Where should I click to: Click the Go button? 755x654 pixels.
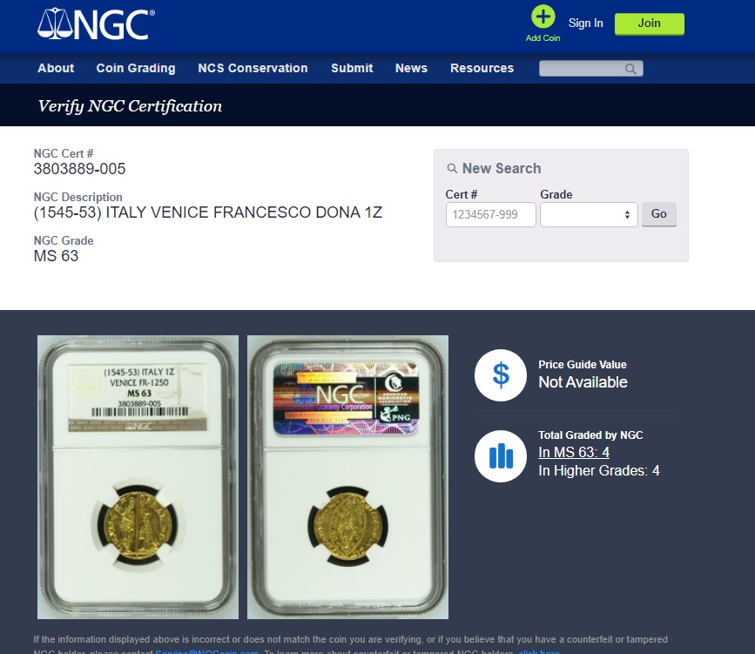(x=658, y=214)
